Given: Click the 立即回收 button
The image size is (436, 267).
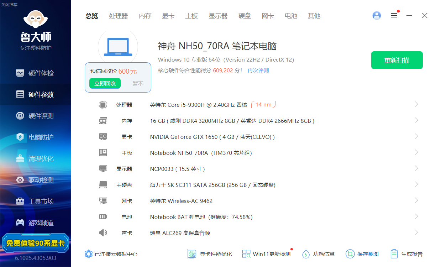Looking at the screenshot, I should point(105,83).
